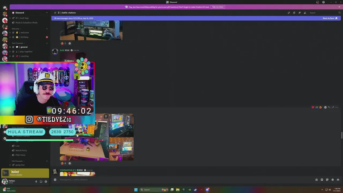343x193 pixels.
Task: Open the gift icon in message bar
Action: coord(316,180)
